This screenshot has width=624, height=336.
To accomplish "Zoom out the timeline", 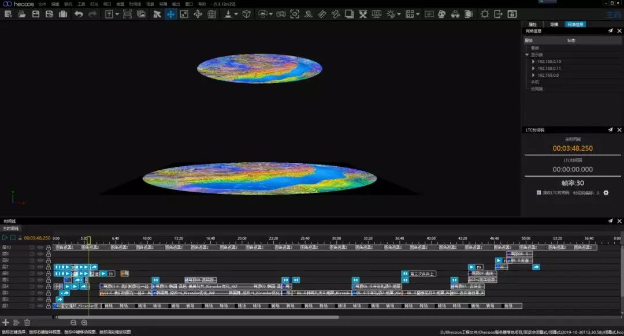I will point(73,323).
